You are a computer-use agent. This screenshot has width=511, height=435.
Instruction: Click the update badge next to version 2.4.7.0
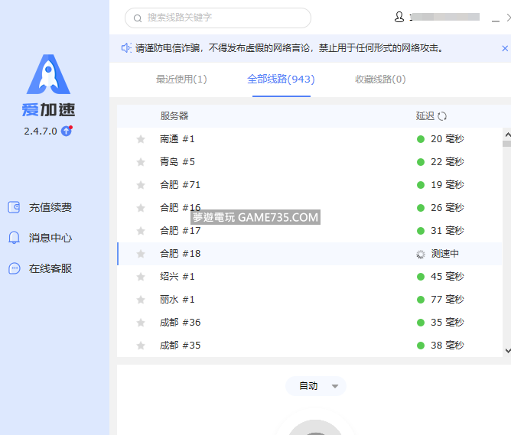[67, 131]
